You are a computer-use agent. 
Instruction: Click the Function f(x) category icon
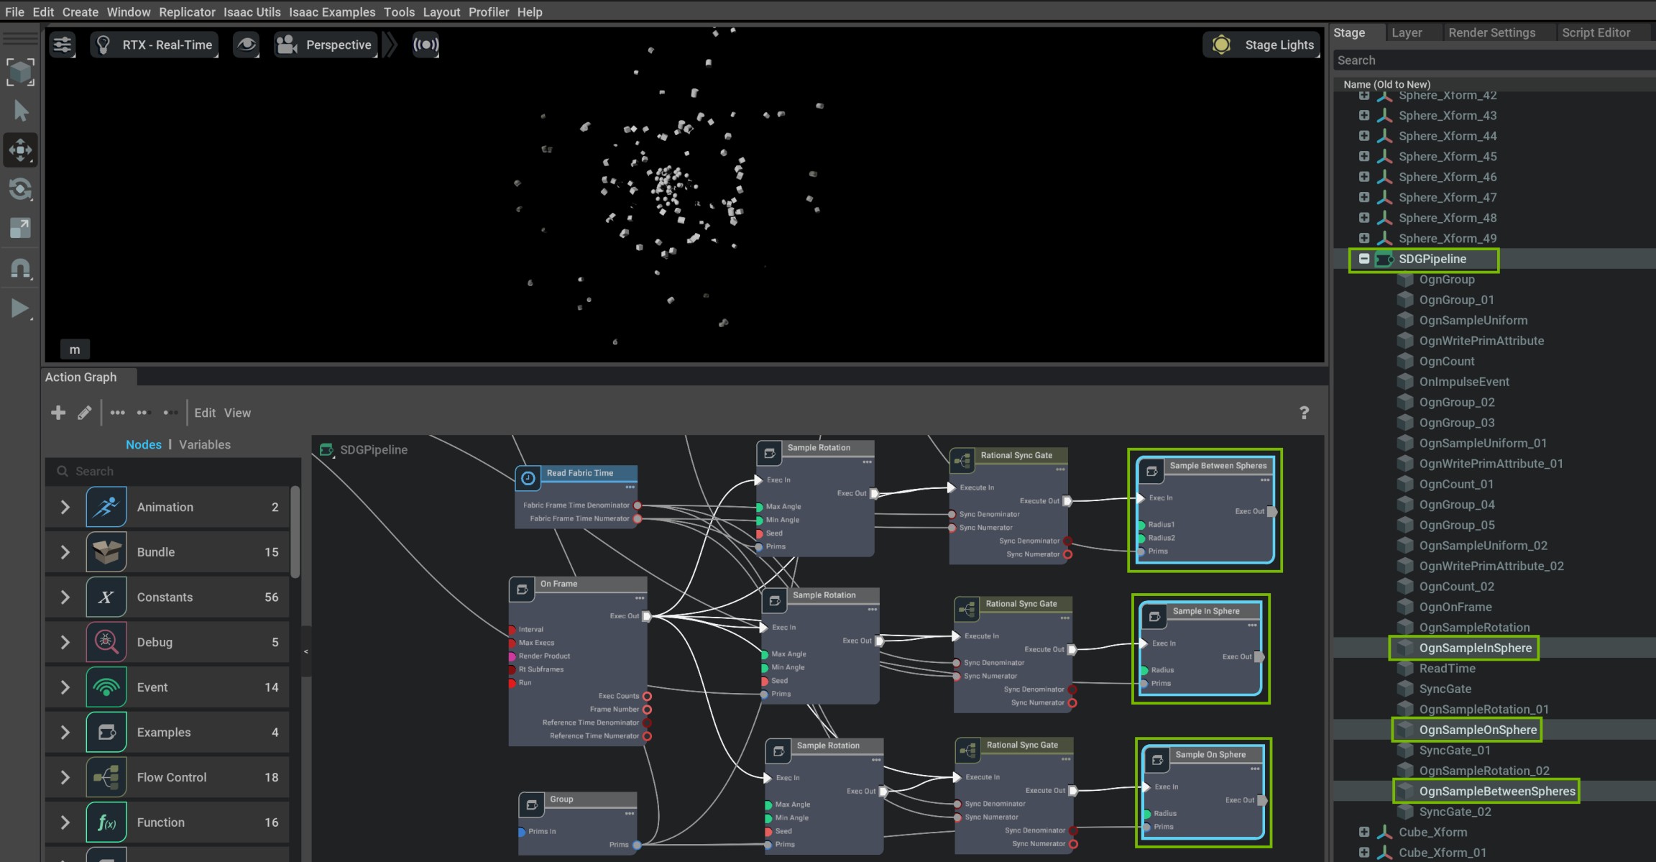click(106, 822)
